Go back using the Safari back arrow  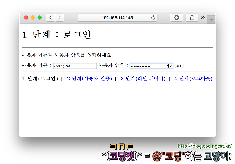[50, 17]
